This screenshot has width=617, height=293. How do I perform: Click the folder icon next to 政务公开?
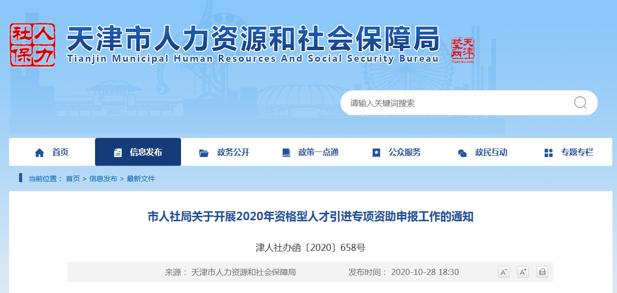[203, 152]
